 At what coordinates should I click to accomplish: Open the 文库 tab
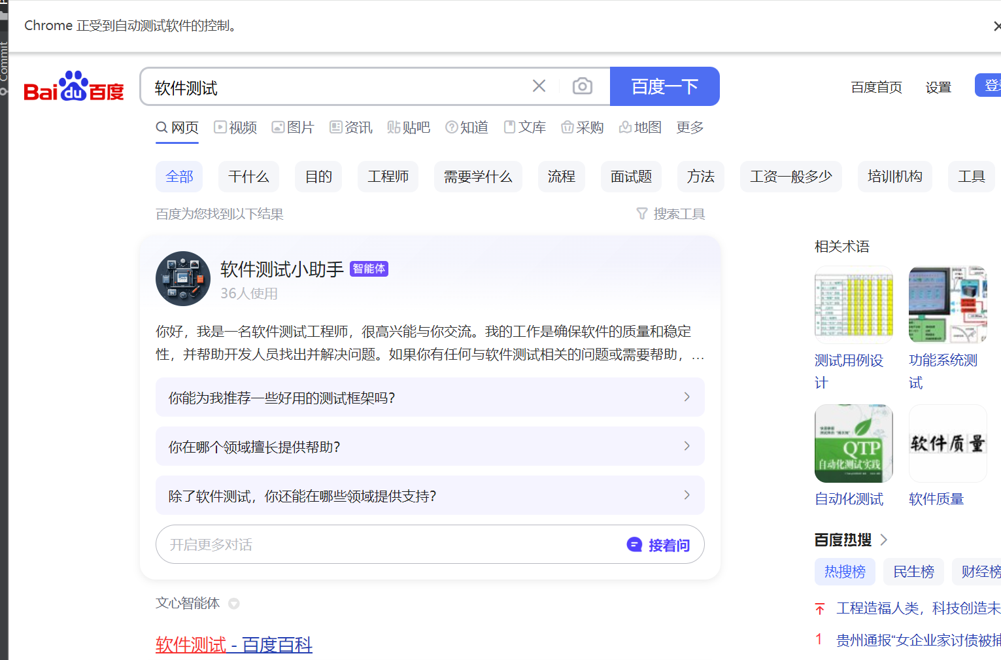point(525,128)
